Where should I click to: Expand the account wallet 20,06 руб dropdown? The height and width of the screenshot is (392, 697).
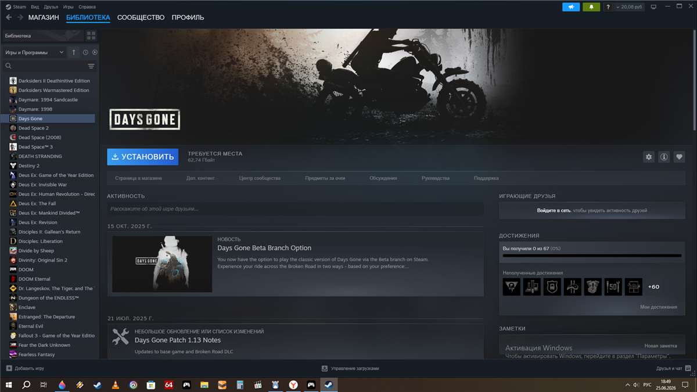pos(630,7)
